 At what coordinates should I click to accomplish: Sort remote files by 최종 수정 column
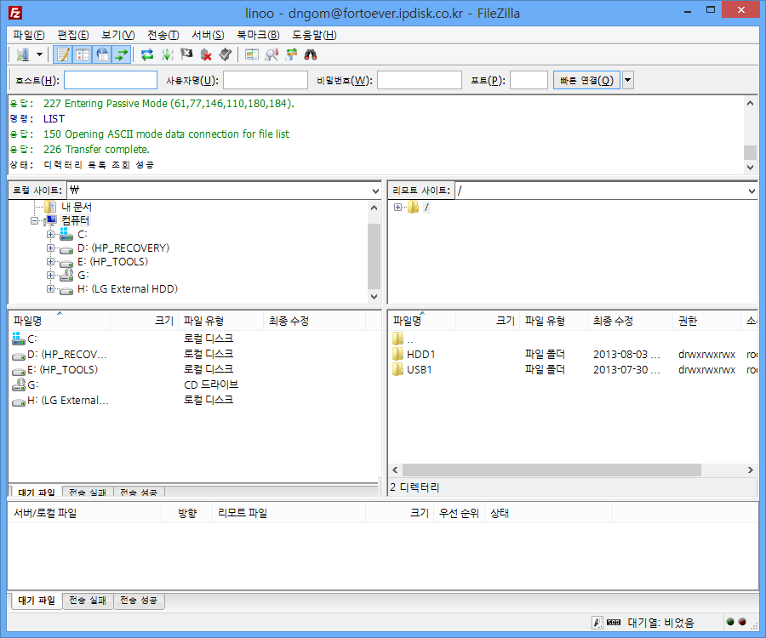point(613,321)
